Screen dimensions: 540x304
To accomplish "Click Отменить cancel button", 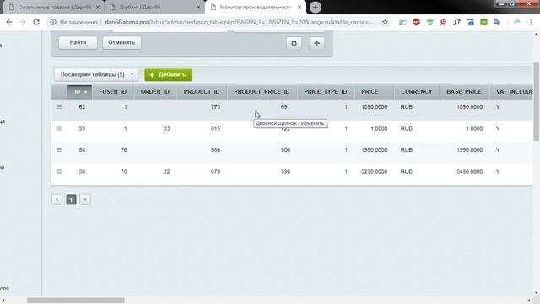I will coord(121,43).
